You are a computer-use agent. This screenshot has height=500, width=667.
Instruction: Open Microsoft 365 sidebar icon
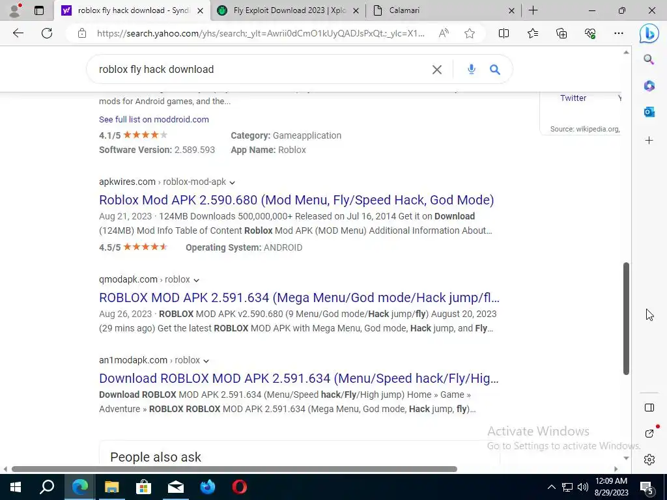(649, 85)
